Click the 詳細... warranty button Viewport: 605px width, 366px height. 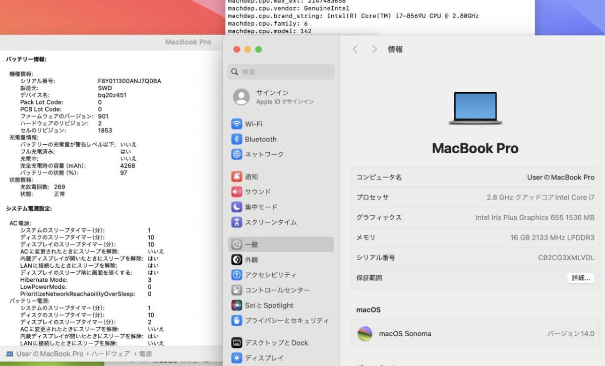coord(580,278)
